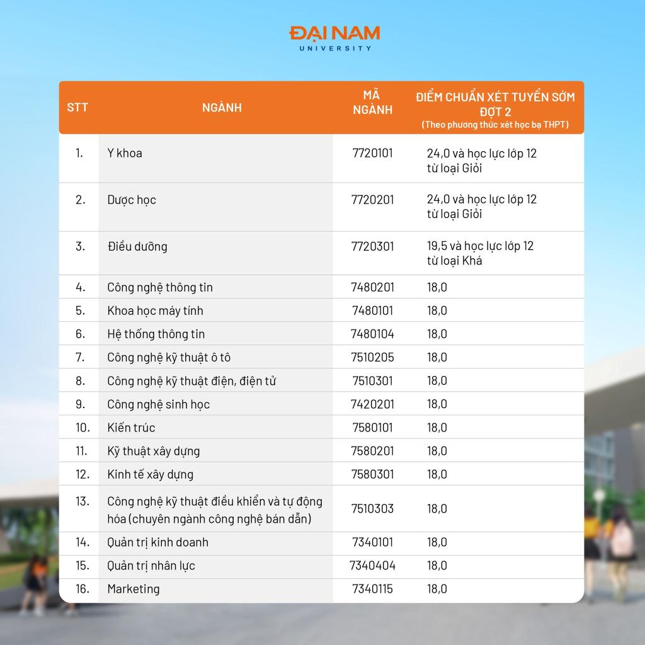Select the 'Y khoa' row name
The width and height of the screenshot is (645, 645).
[125, 153]
